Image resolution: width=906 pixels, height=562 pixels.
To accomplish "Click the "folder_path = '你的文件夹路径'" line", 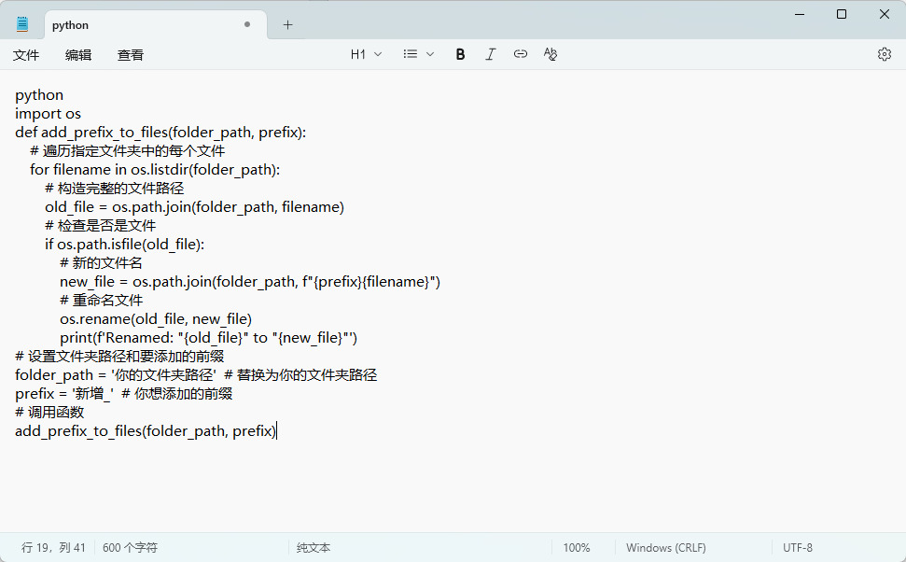I will (196, 375).
